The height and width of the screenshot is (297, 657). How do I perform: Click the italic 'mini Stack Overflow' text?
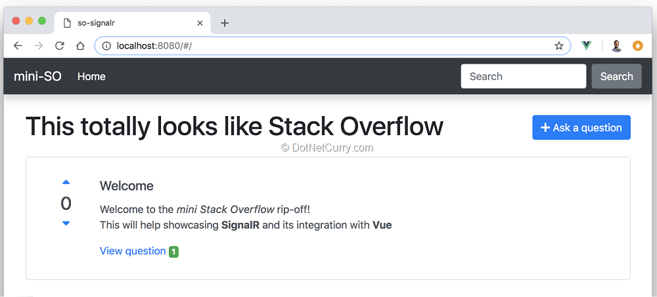tap(225, 209)
